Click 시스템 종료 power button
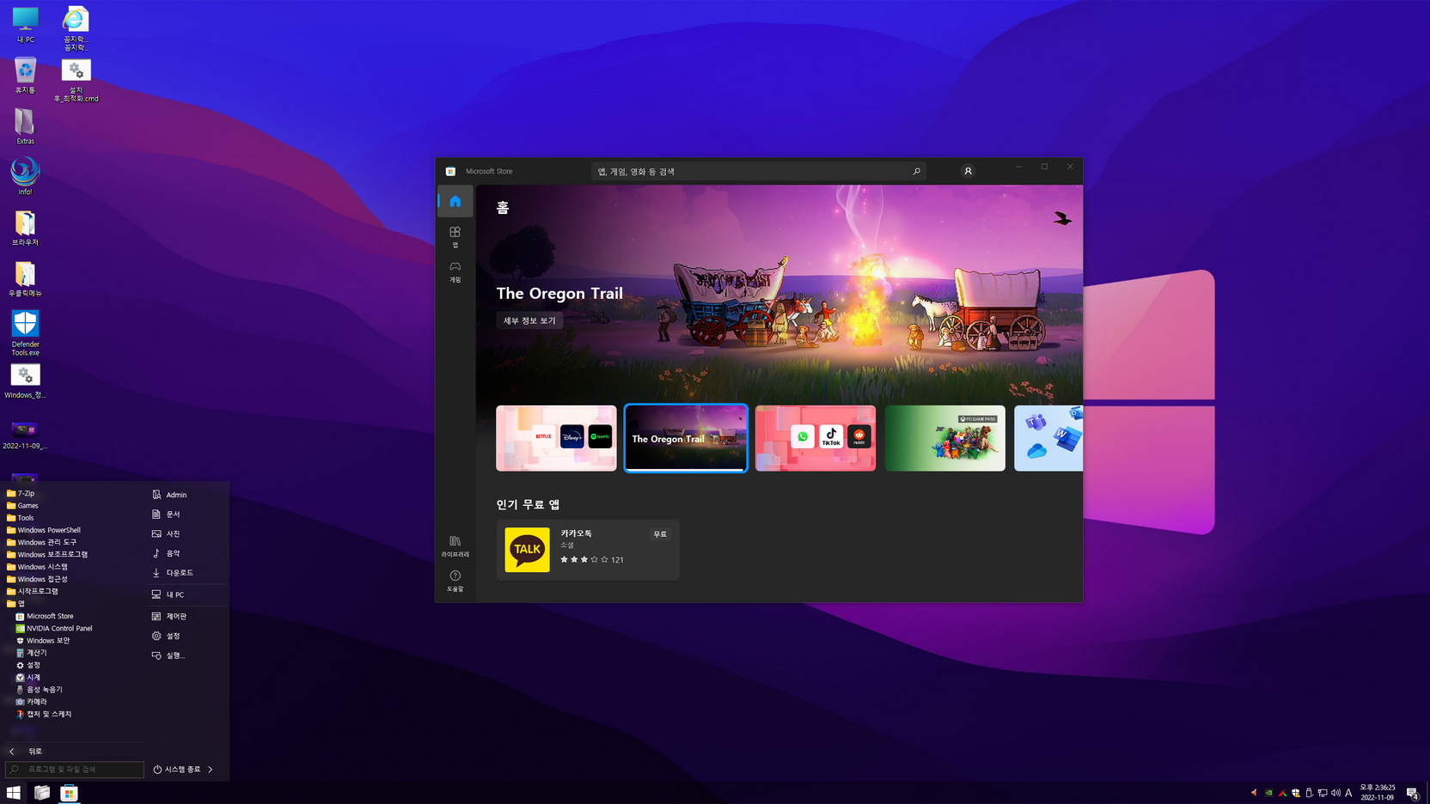The width and height of the screenshot is (1430, 804). click(x=177, y=769)
